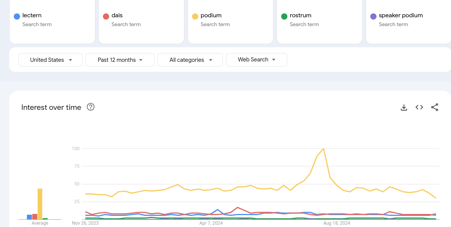Download the Interest over time CSV
The height and width of the screenshot is (227, 451).
click(x=404, y=108)
